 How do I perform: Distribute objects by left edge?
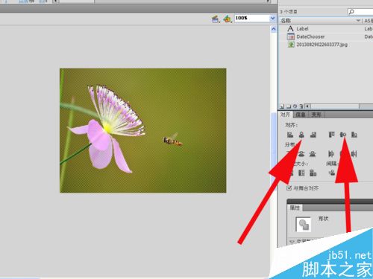[x=331, y=154]
